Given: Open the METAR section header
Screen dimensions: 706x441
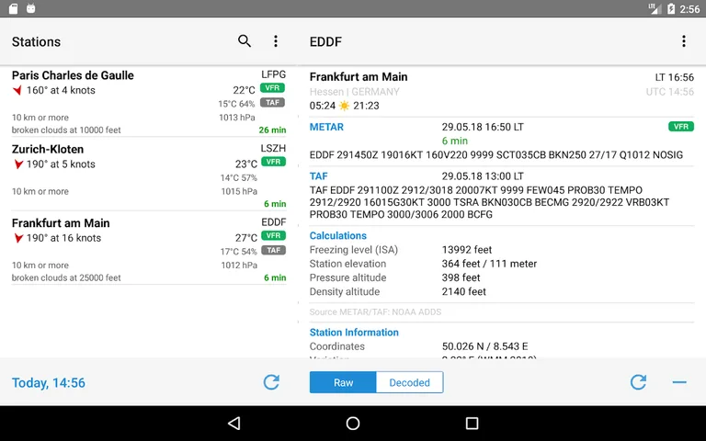Looking at the screenshot, I should [x=326, y=127].
